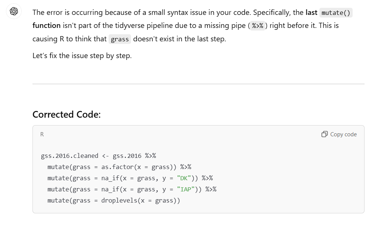Click the Corrected Code: heading
This screenshot has width=375, height=229.
66,114
